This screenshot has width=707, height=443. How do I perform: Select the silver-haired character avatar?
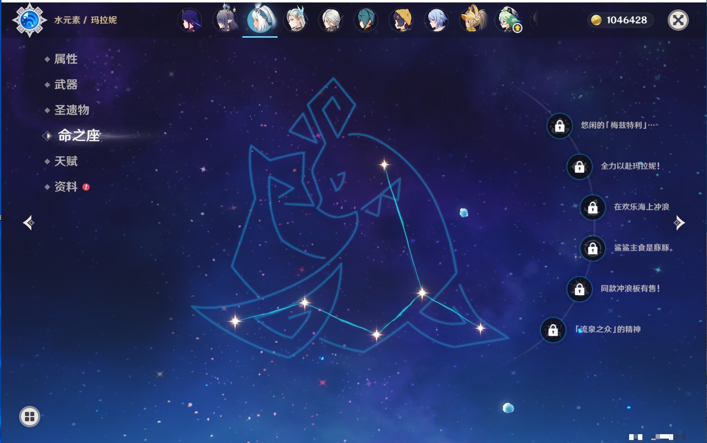[x=331, y=21]
